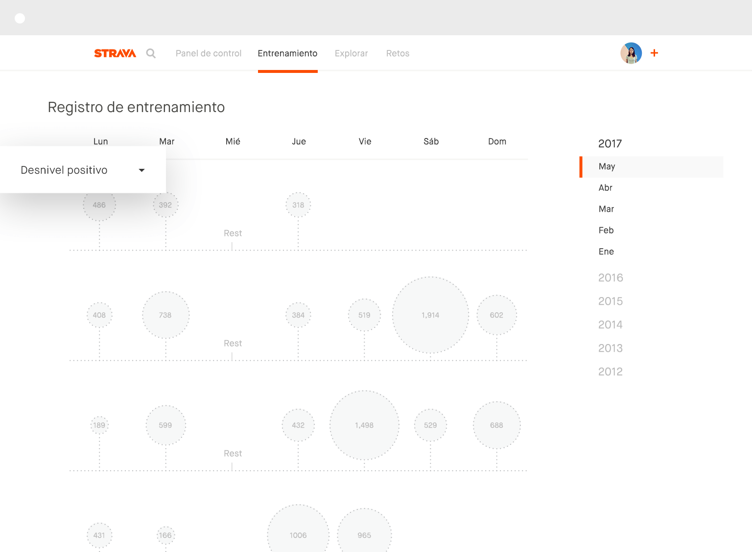Expand the 2016 year
Image resolution: width=752 pixels, height=552 pixels.
pyautogui.click(x=611, y=278)
